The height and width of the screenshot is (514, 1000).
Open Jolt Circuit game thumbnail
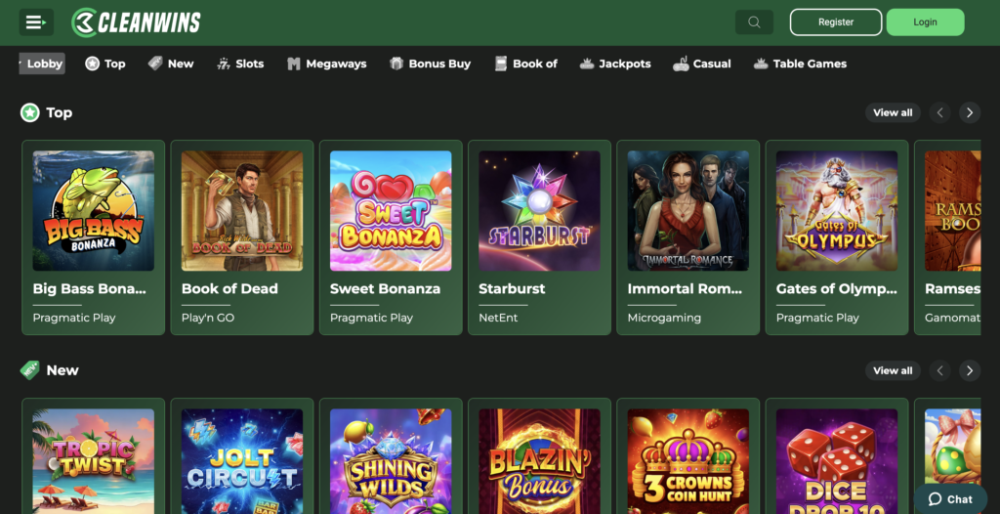click(242, 461)
